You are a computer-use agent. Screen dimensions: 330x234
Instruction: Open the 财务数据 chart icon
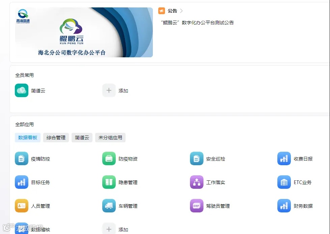[x=284, y=206]
